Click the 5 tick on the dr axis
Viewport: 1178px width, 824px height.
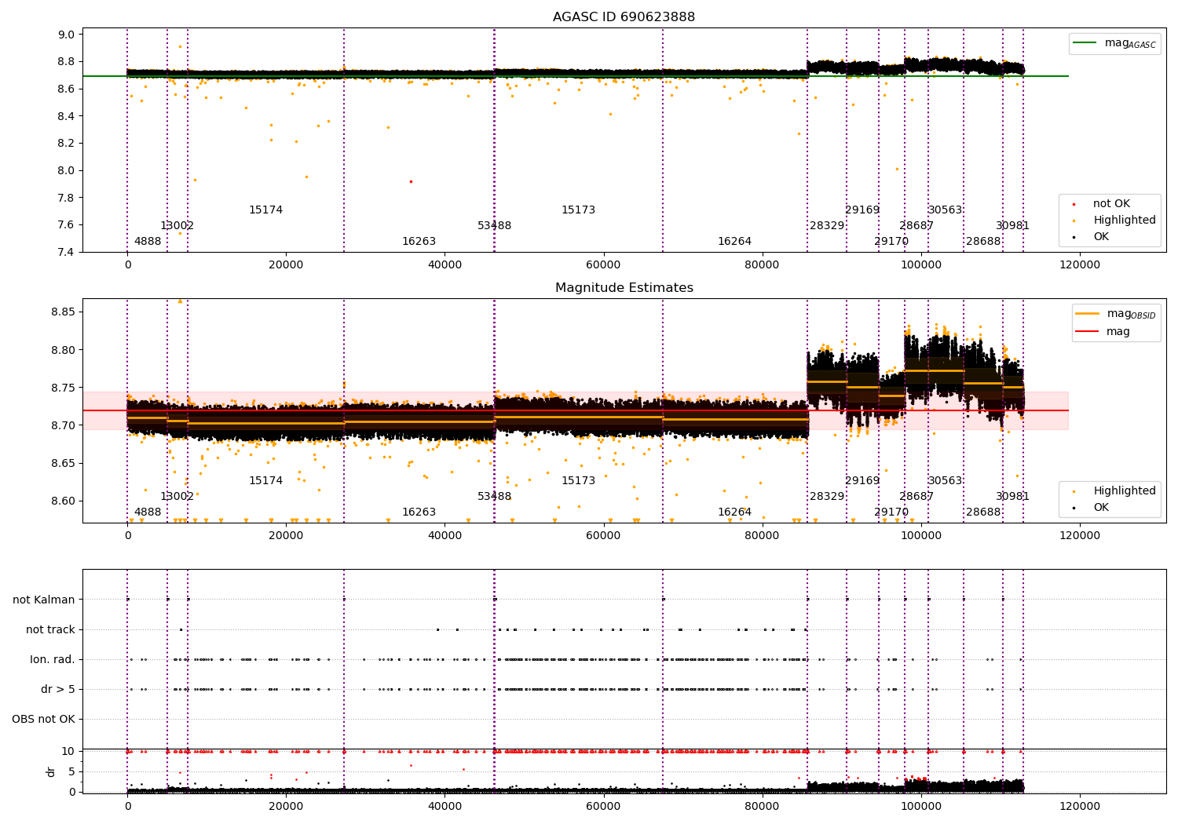[72, 771]
